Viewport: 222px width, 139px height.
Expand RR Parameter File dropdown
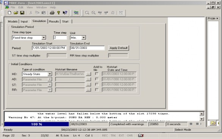pyautogui.click(x=50, y=90)
